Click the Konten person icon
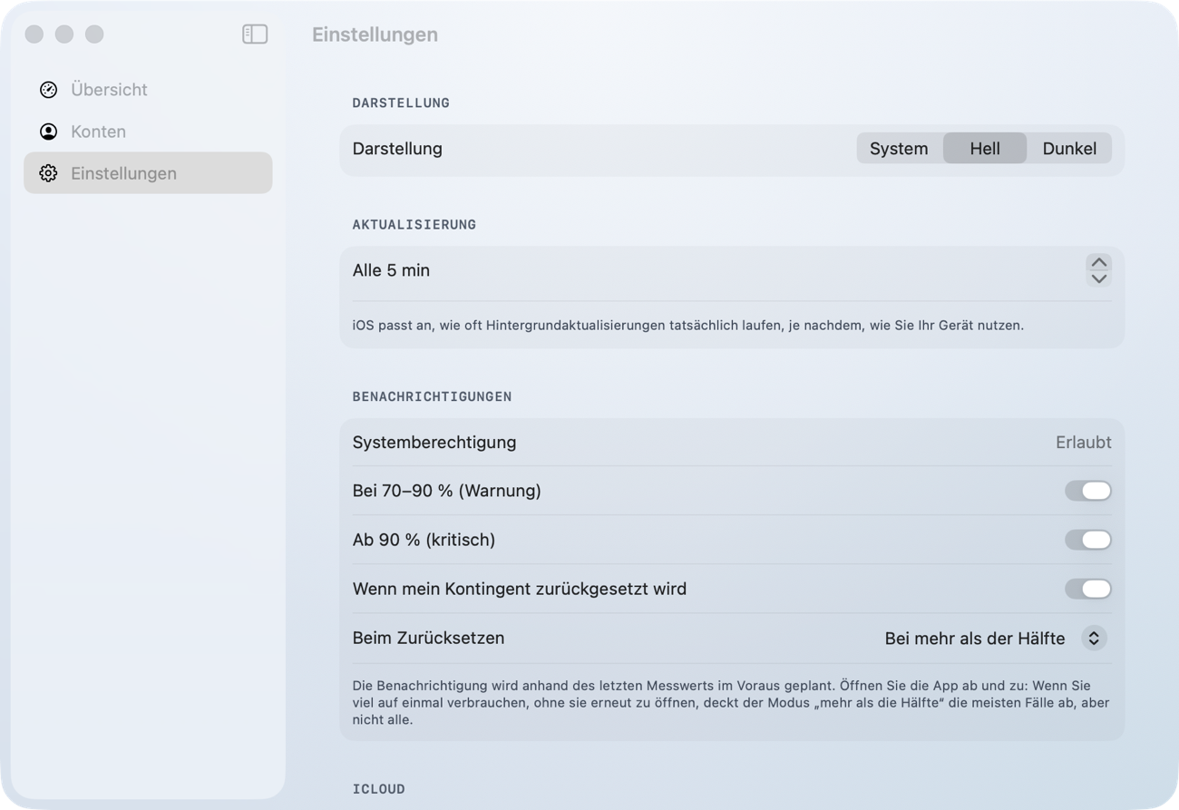1179x810 pixels. (49, 132)
